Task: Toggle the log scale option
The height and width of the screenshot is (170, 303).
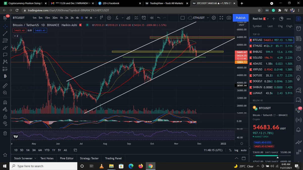Action: [236, 150]
